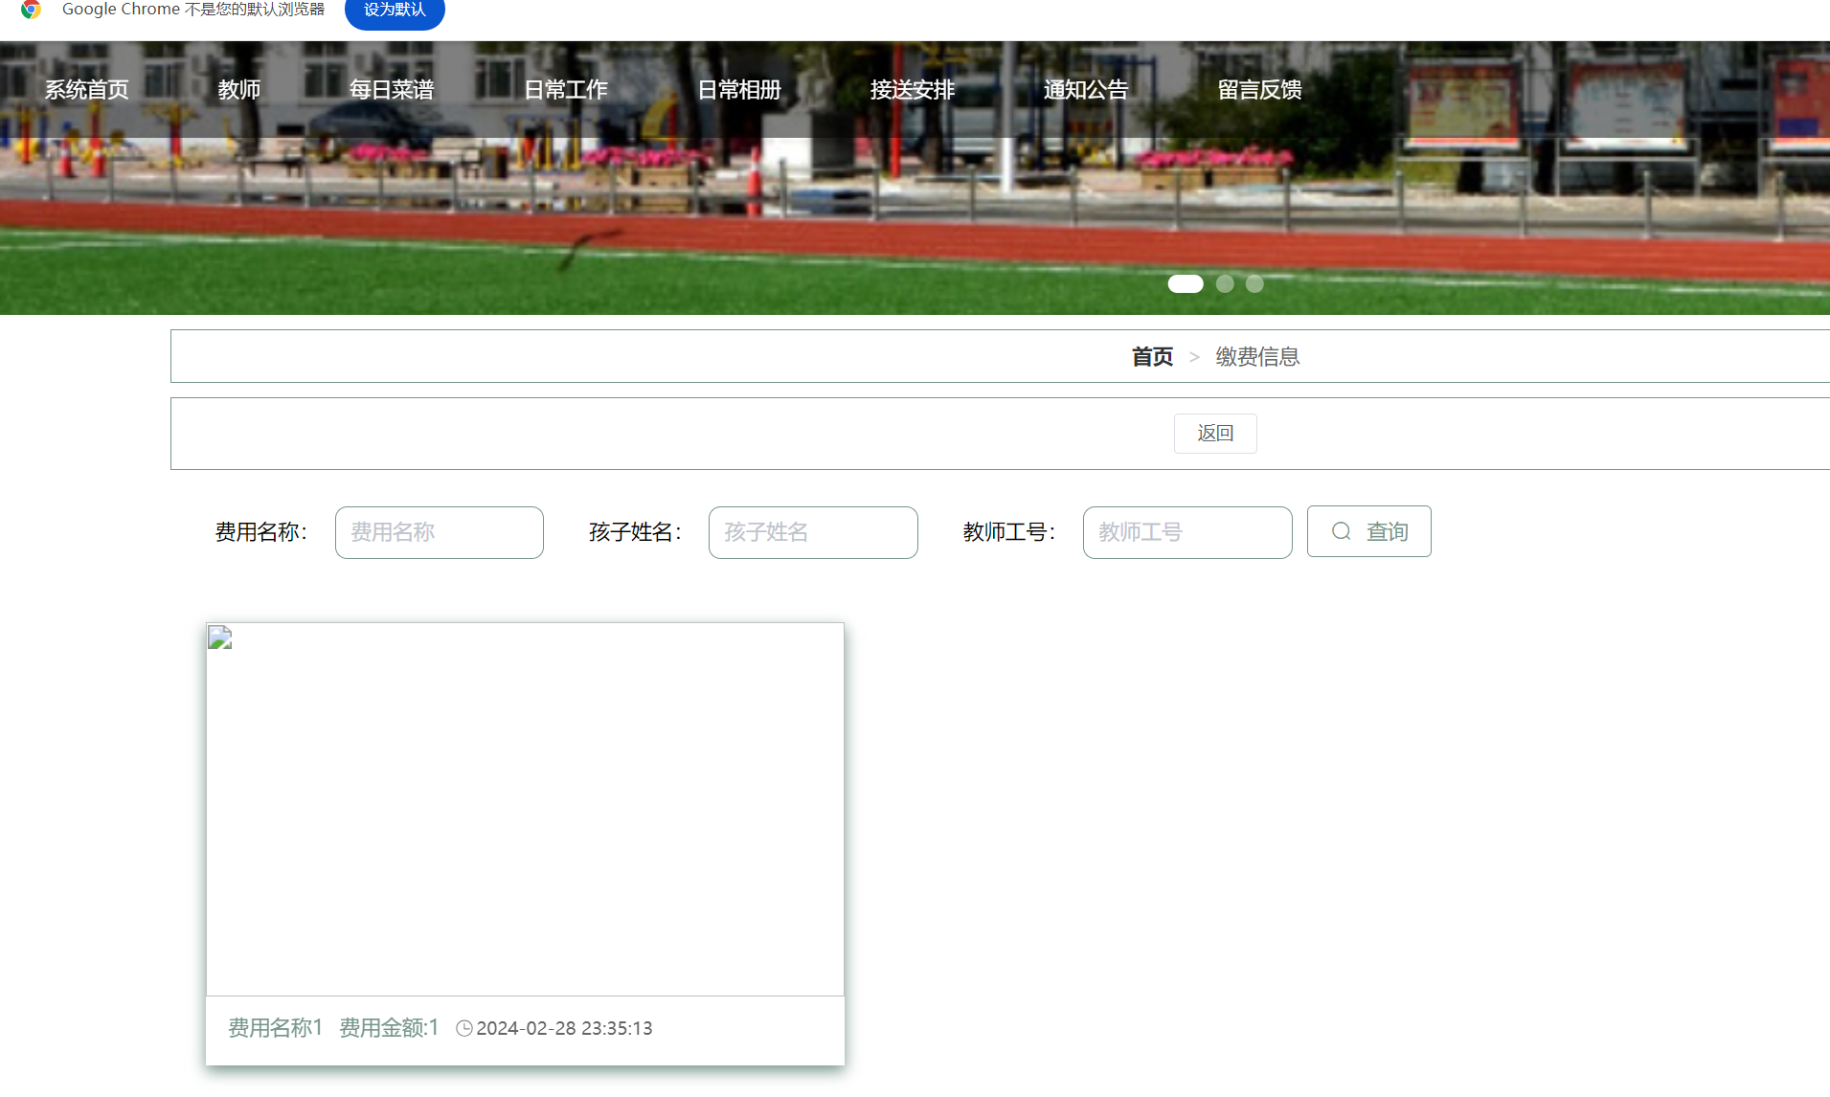The height and width of the screenshot is (1097, 1830).
Task: Select the third carousel indicator dot
Action: pos(1254,283)
